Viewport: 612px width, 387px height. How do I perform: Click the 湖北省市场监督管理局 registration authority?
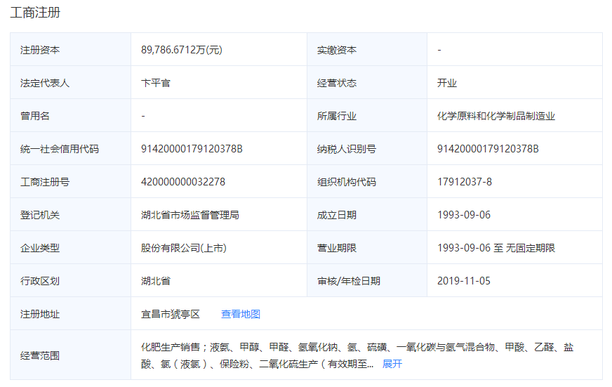click(190, 215)
